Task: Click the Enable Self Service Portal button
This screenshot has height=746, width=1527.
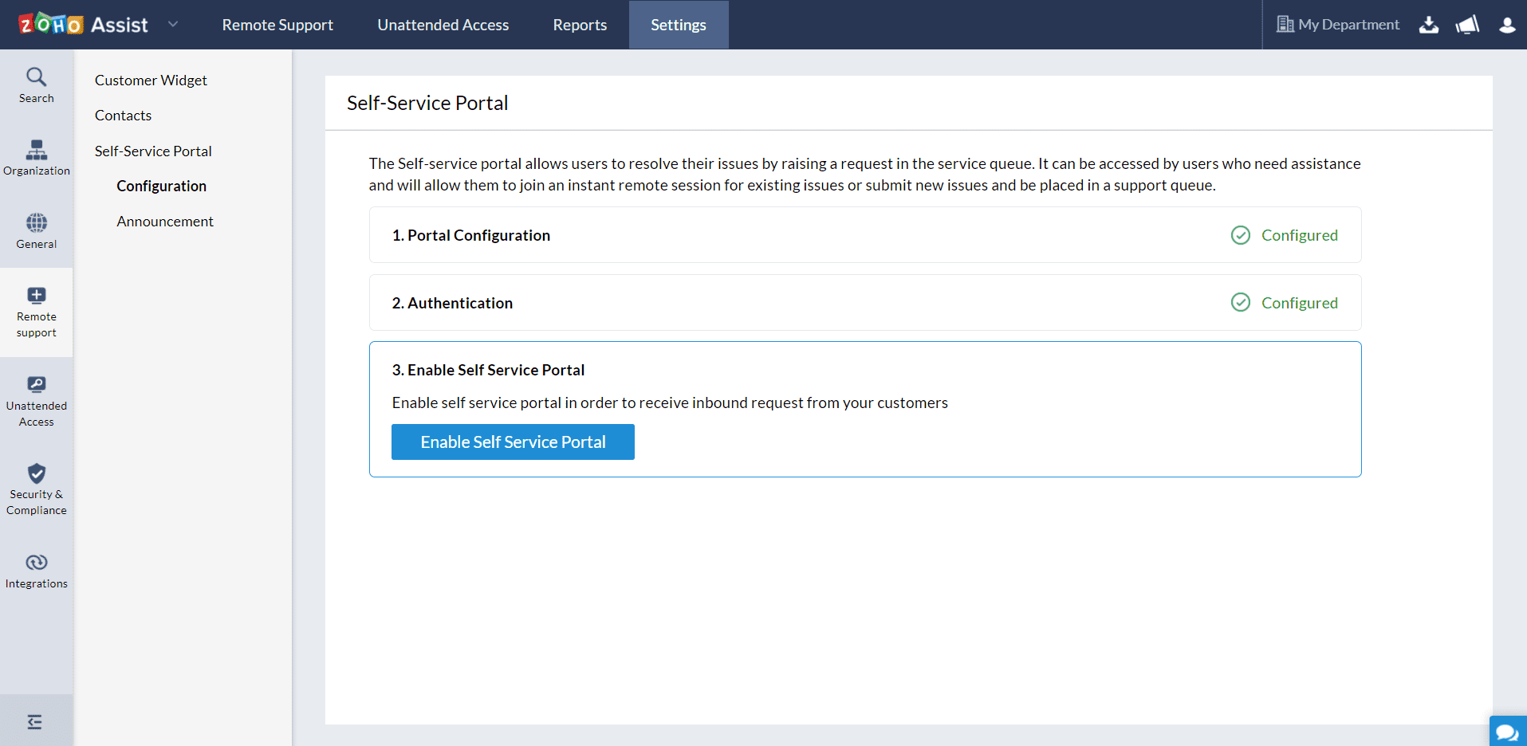Action: point(513,442)
